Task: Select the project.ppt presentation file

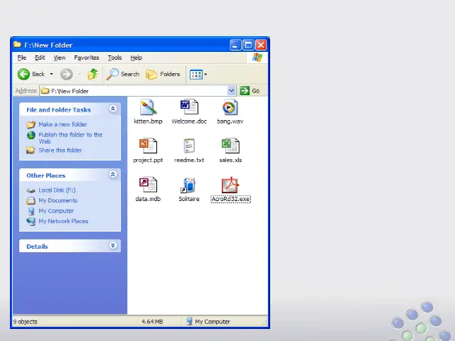Action: [x=148, y=146]
